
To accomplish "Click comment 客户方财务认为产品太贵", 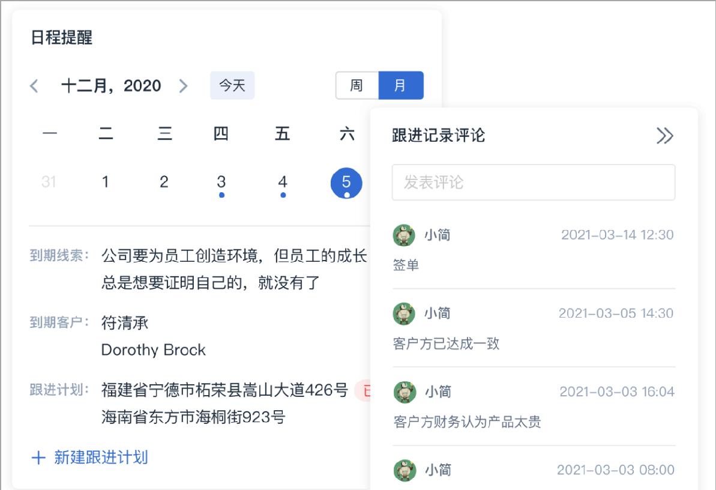I will coord(467,422).
